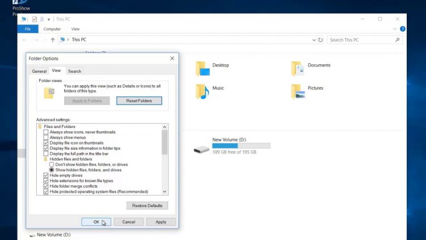Click the folder views icon in dialog

coord(49,93)
